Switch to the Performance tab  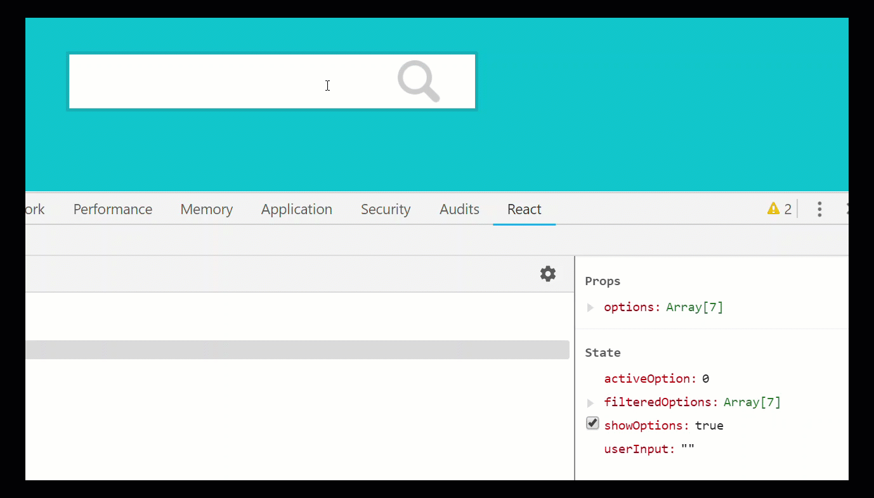(x=113, y=209)
